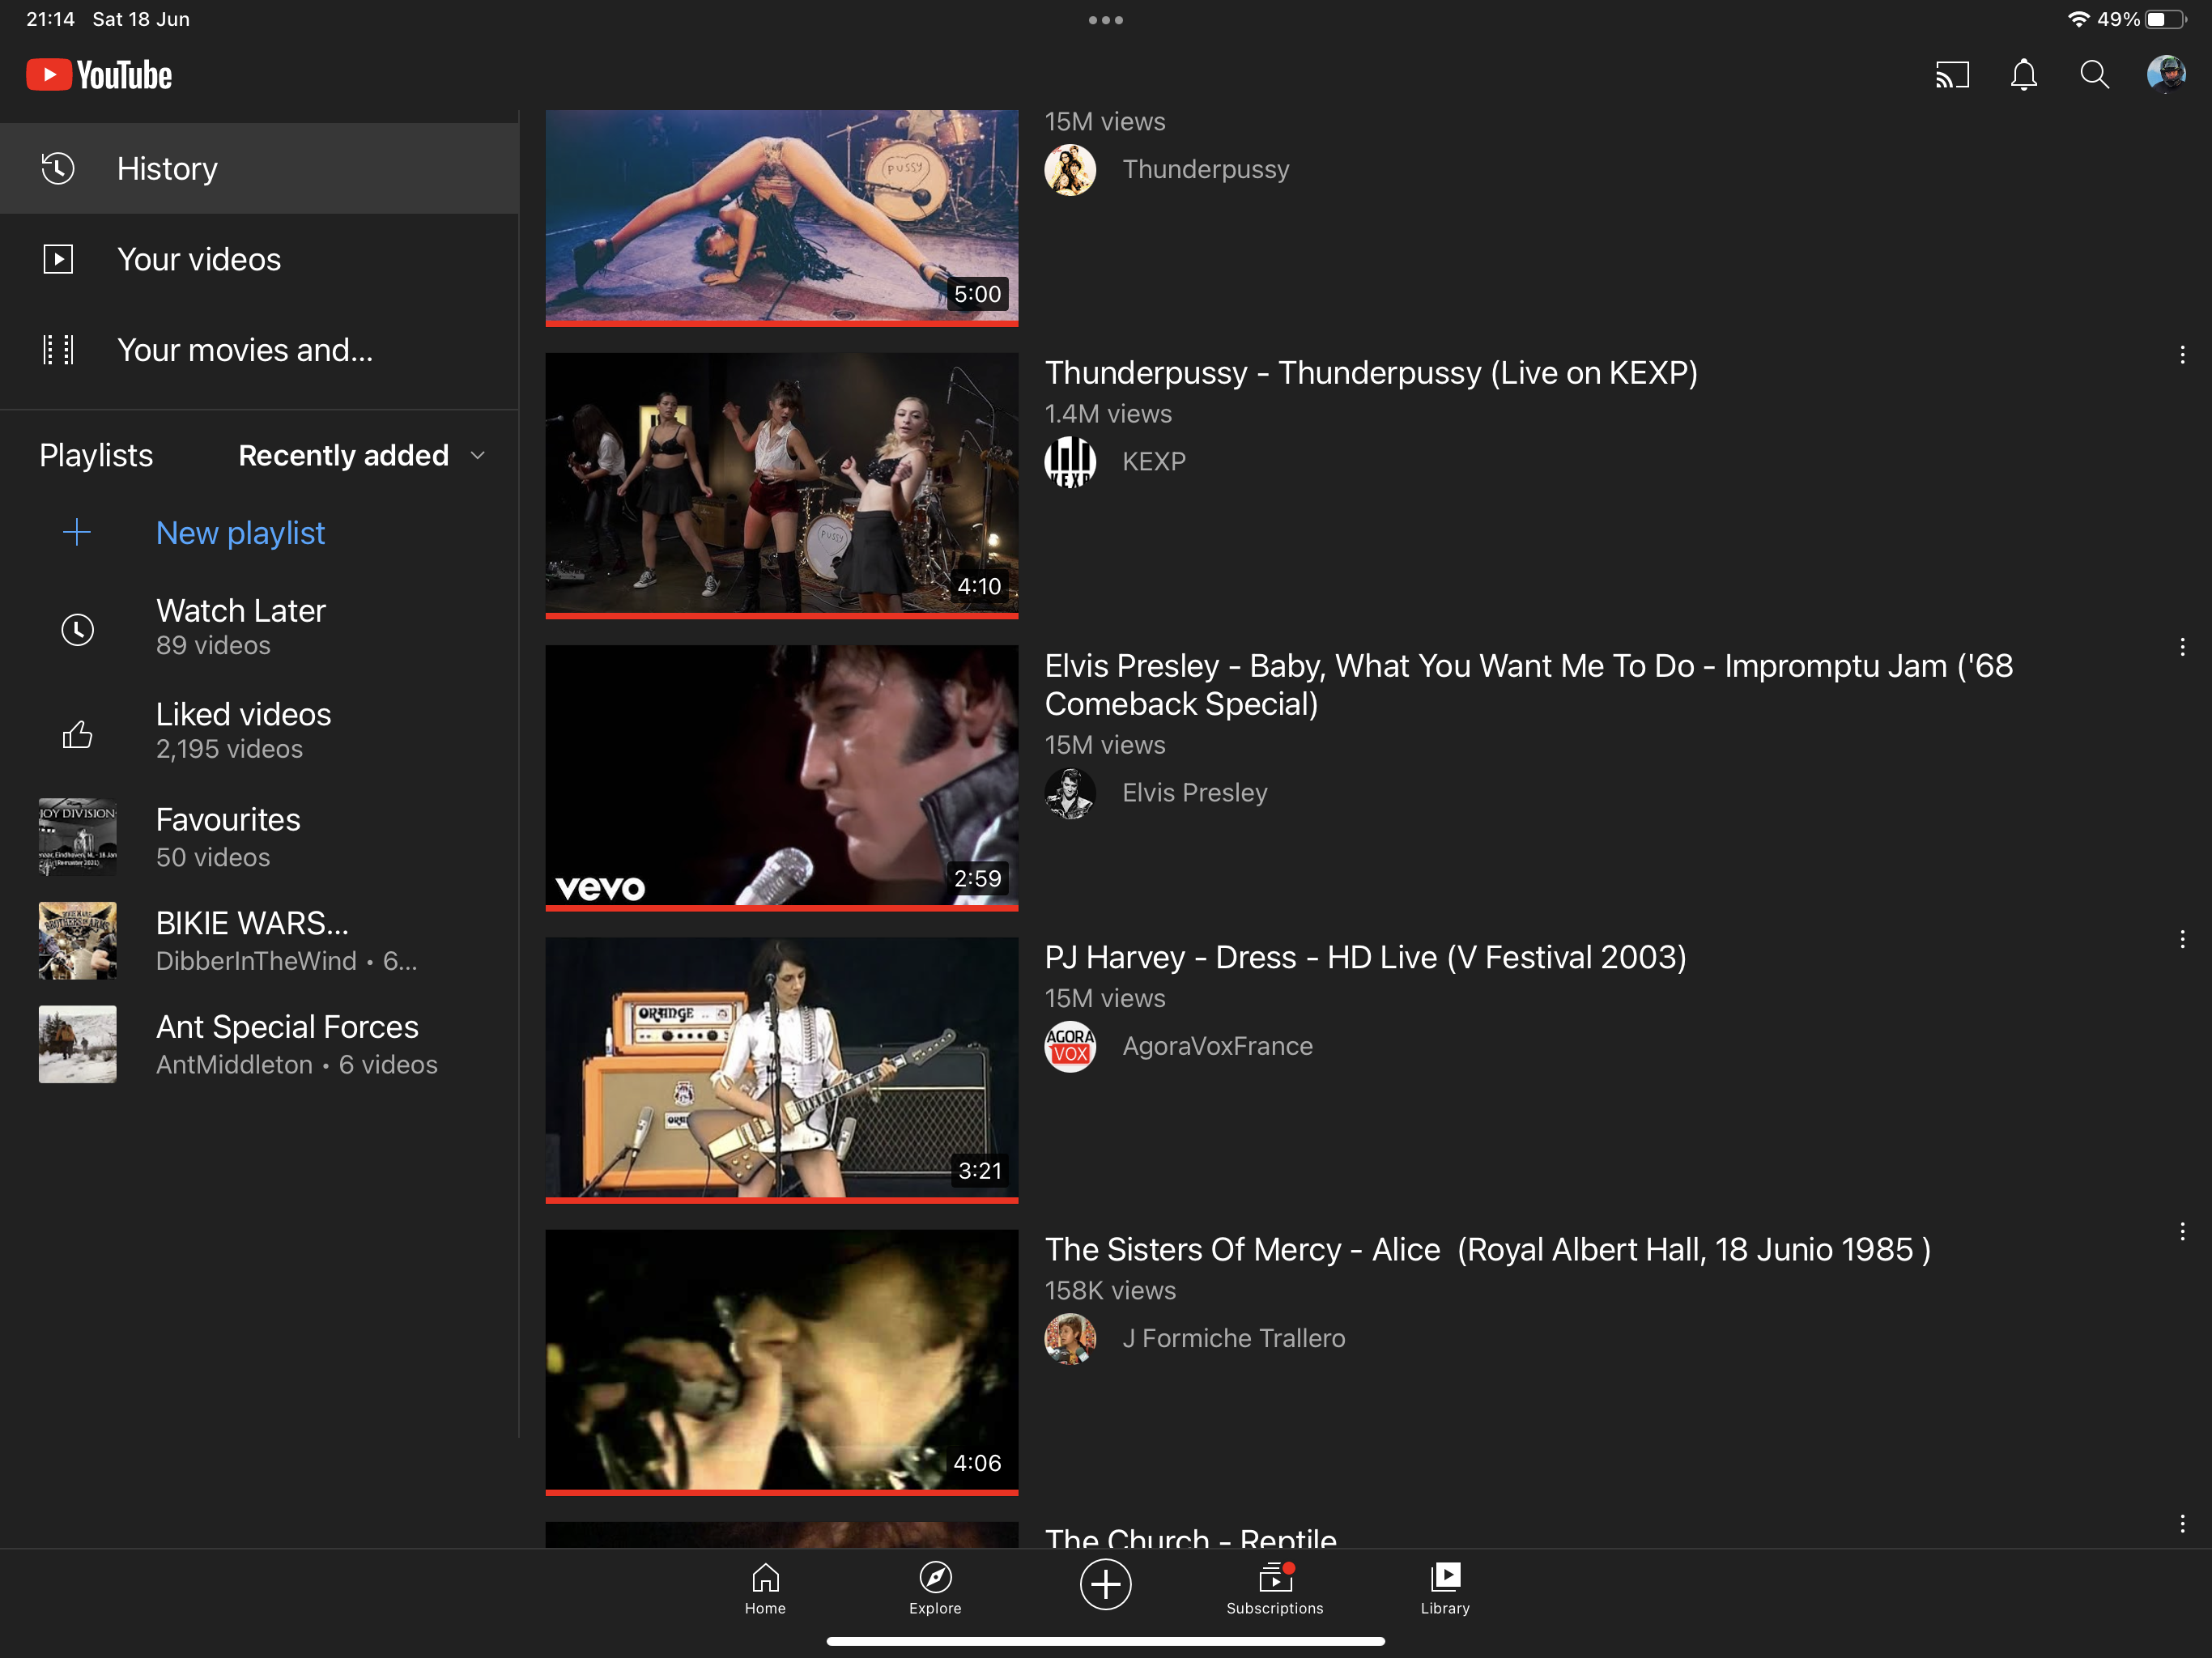
Task: Click the YouTube logo
Action: (99, 75)
